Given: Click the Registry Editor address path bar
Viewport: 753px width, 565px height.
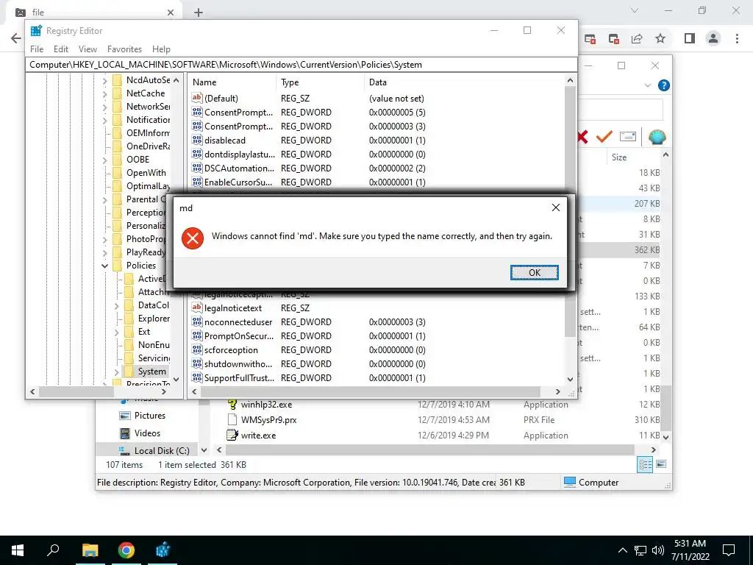Looking at the screenshot, I should coord(301,65).
